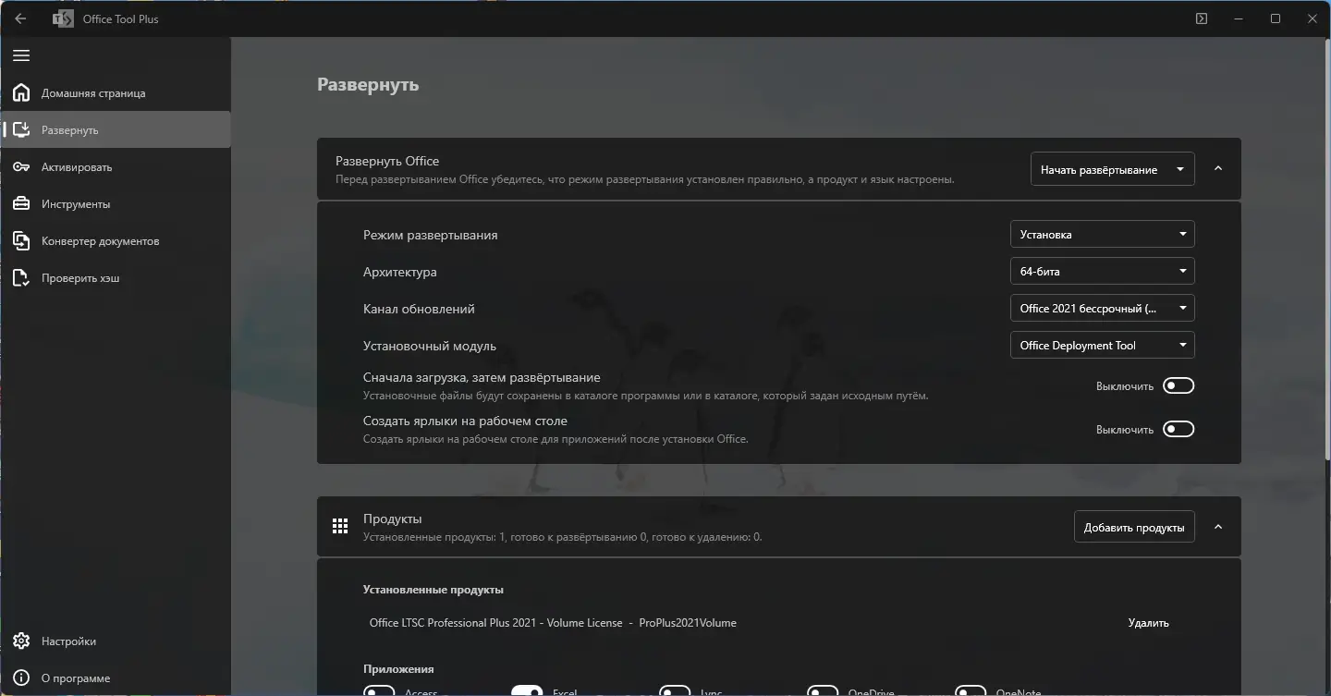Open the О программе sidebar page
Screen dimensions: 1331x696
point(116,678)
